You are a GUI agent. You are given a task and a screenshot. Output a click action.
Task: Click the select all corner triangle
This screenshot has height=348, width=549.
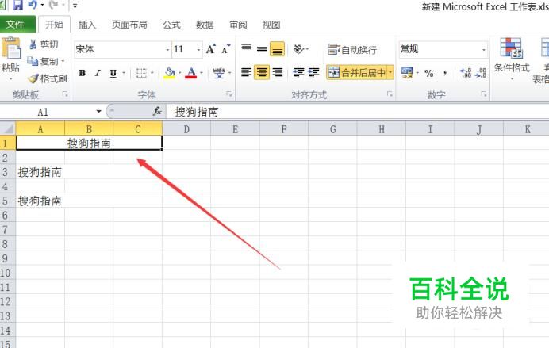pyautogui.click(x=8, y=128)
